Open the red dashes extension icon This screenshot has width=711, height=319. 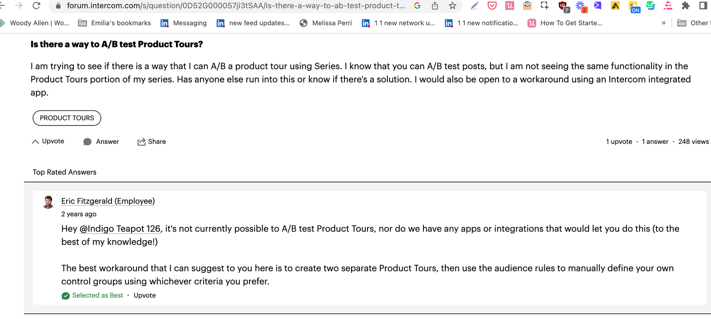(668, 6)
